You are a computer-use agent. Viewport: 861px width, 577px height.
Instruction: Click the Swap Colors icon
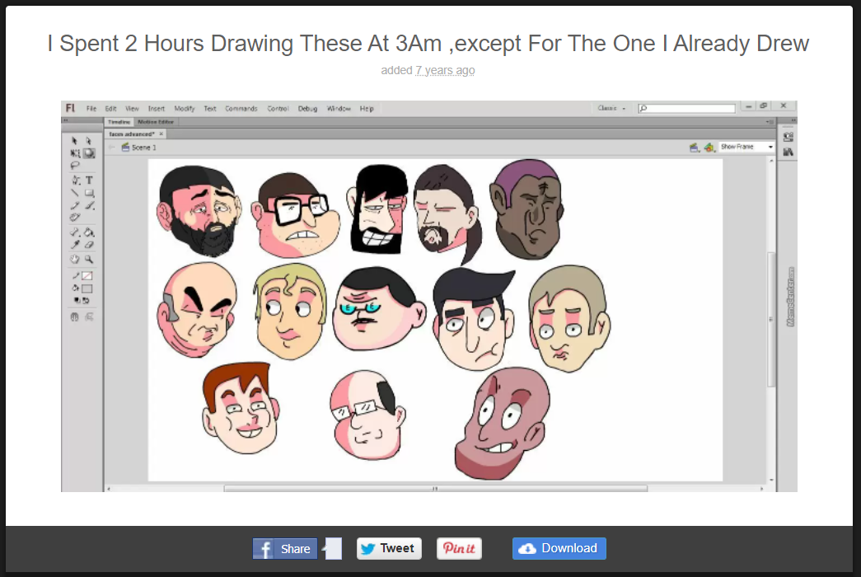(x=86, y=301)
